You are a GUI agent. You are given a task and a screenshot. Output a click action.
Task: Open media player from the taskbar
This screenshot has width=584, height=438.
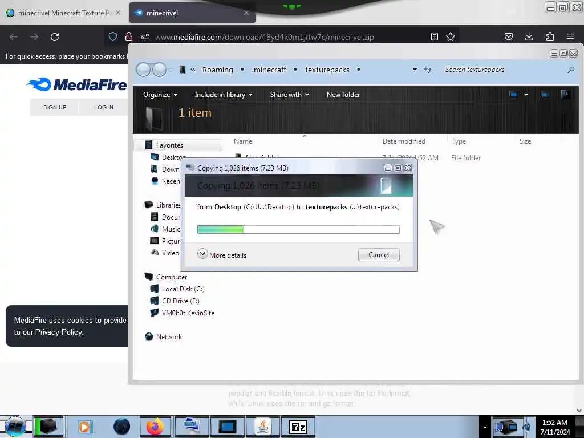tap(84, 427)
